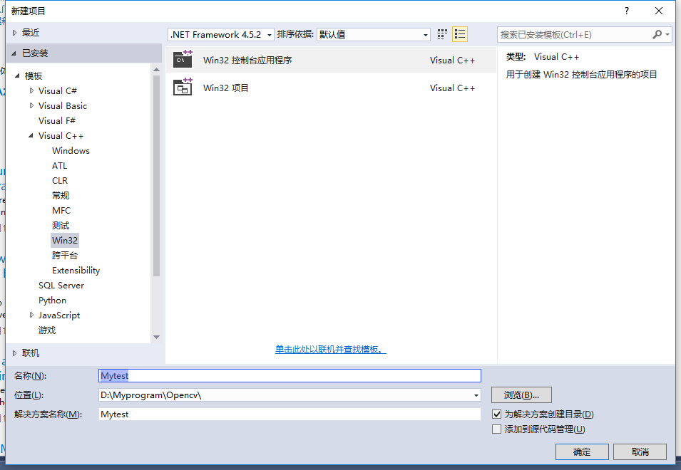681x470 pixels.
Task: Select the Win32 项目 template icon
Action: point(183,88)
